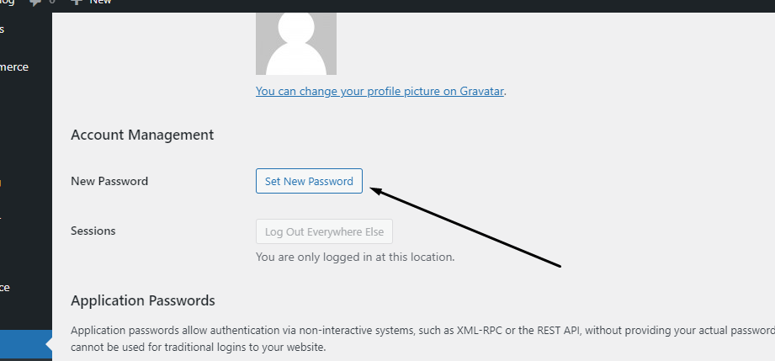Click the orange notification marker in the sidebar

1,183
